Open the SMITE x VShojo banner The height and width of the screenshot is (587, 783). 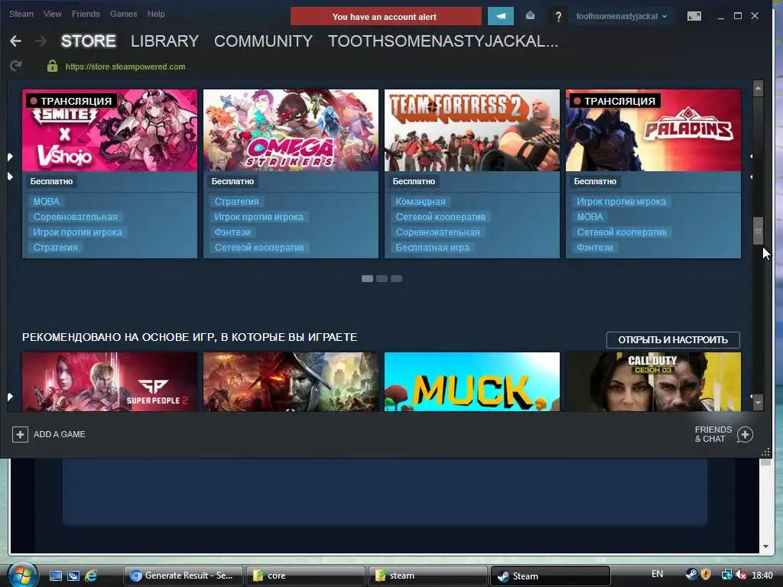tap(110, 130)
